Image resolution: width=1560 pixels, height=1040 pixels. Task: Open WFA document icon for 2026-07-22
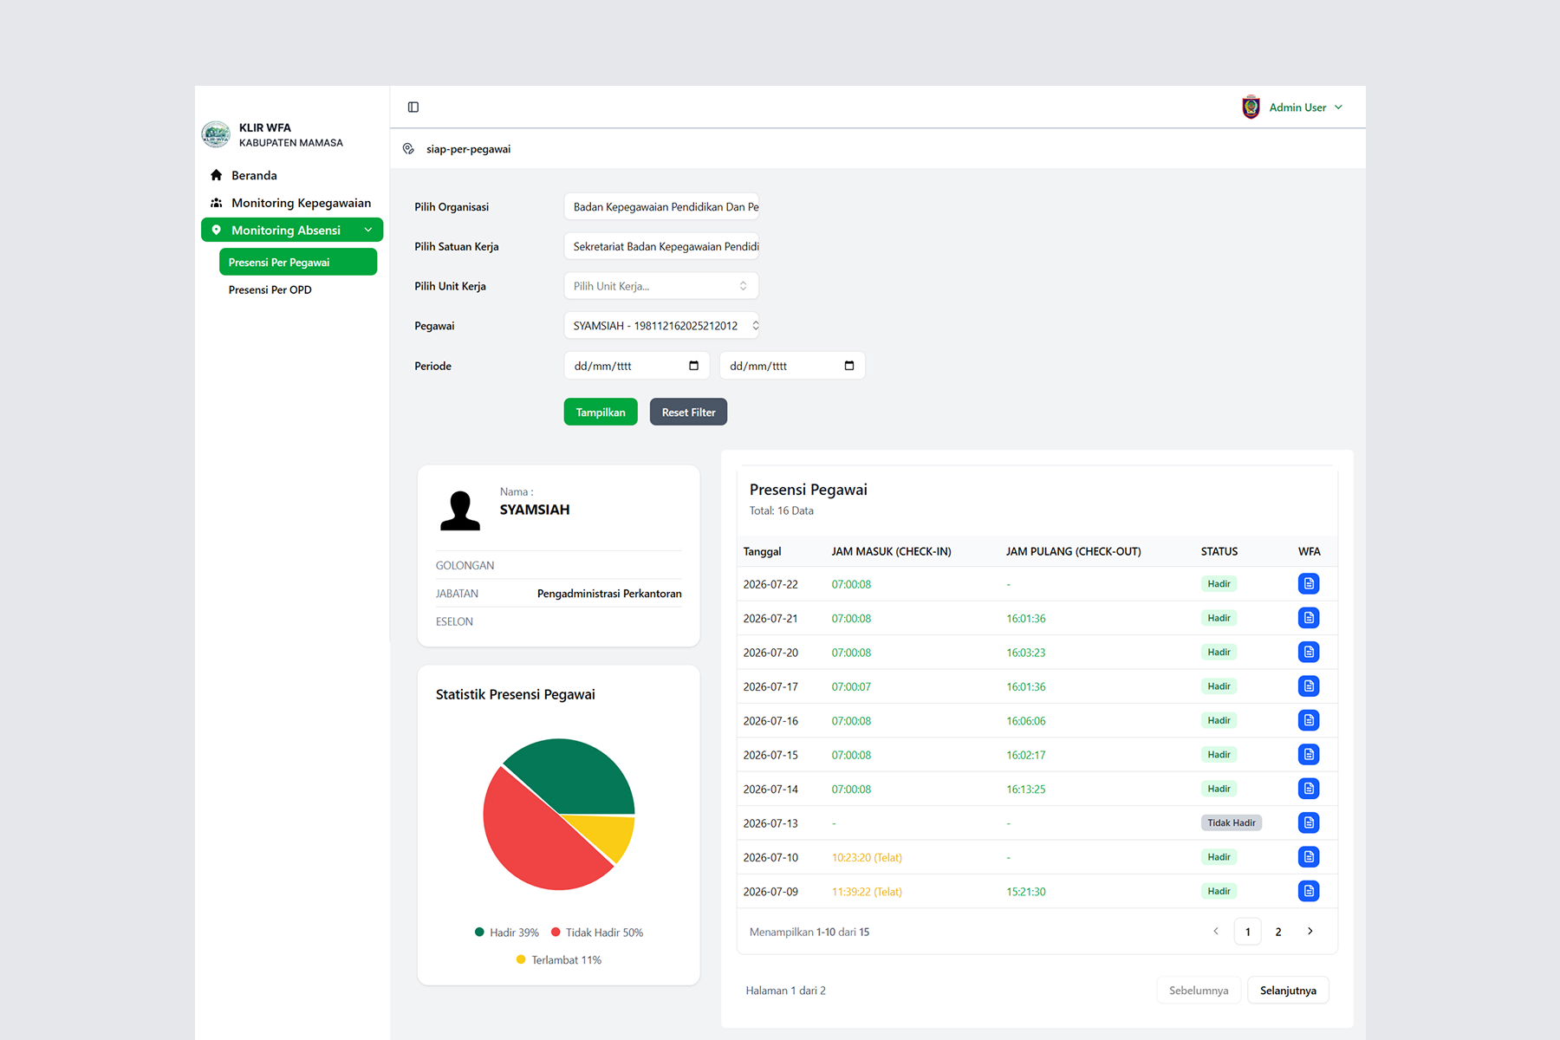pos(1309,584)
